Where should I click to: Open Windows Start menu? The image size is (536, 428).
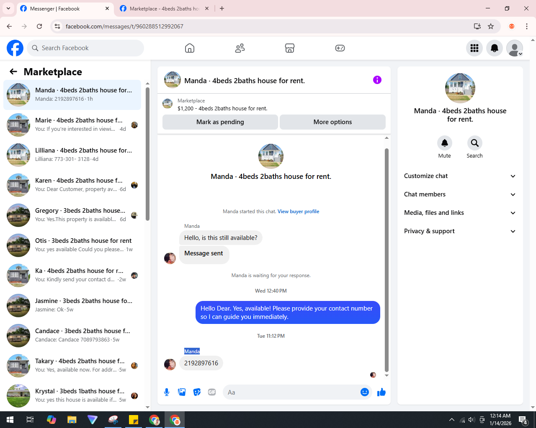tap(10, 420)
